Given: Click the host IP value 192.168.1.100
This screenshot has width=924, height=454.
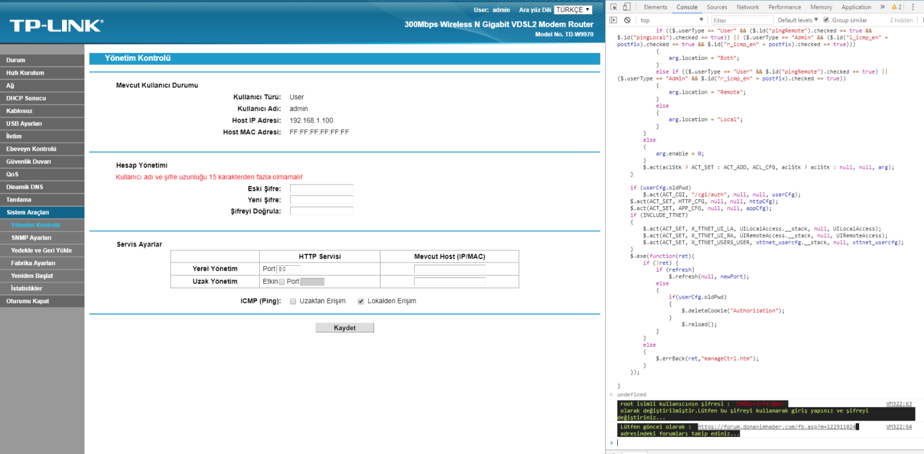Looking at the screenshot, I should (311, 121).
